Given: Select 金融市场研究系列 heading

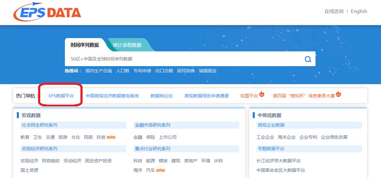Looking at the screenshot, I should click(152, 125).
